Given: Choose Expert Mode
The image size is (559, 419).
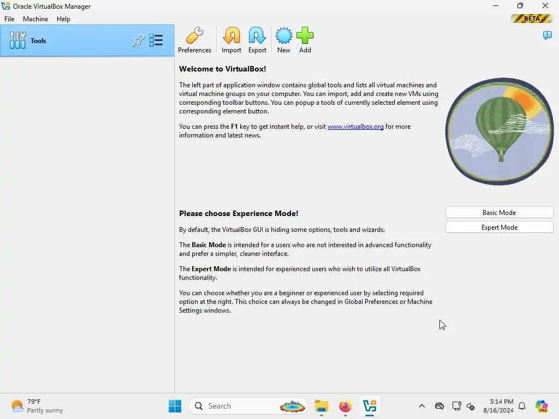Looking at the screenshot, I should click(499, 228).
